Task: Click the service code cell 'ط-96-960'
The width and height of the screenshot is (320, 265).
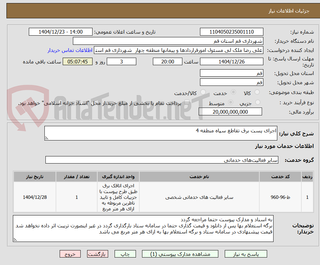Action: [x=280, y=197]
